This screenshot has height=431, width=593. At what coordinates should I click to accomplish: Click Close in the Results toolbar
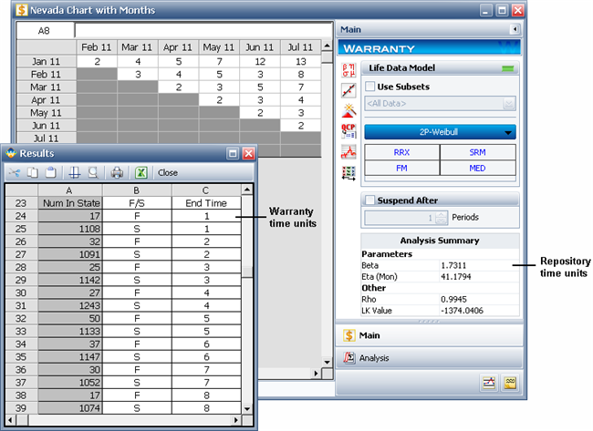coord(168,171)
